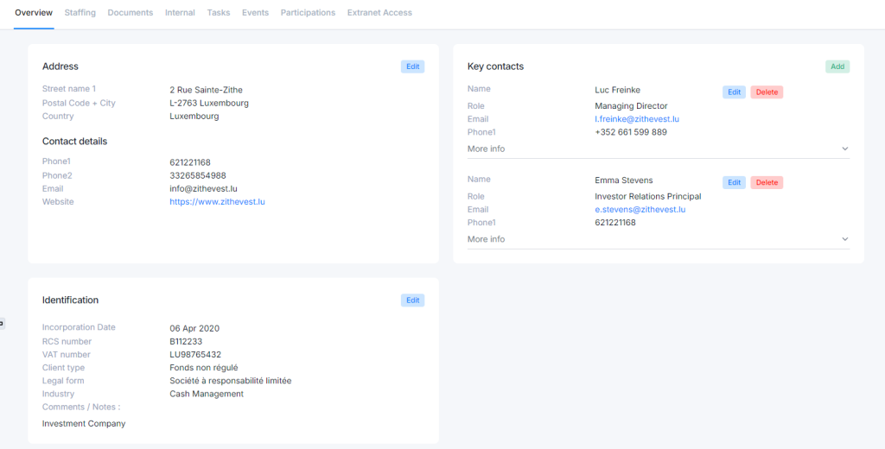Image resolution: width=885 pixels, height=449 pixels.
Task: Edit Emma Stevens' contact entry
Action: (x=734, y=183)
